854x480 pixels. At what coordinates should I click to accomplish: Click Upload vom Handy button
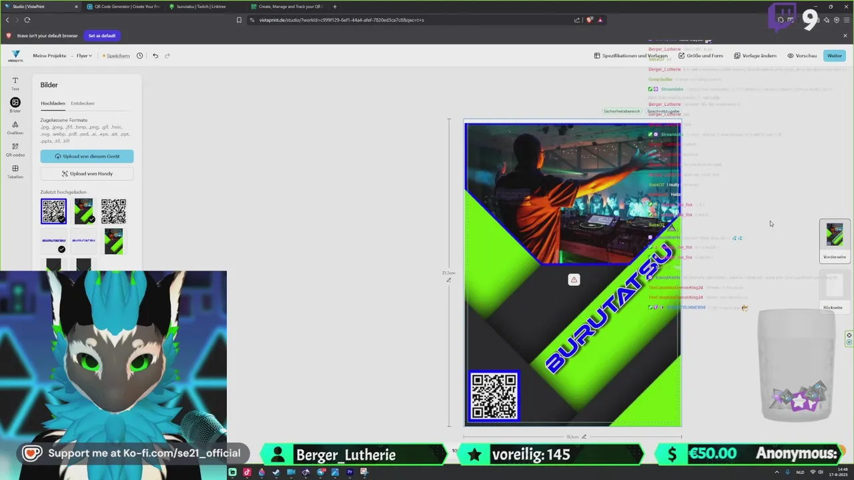(87, 173)
